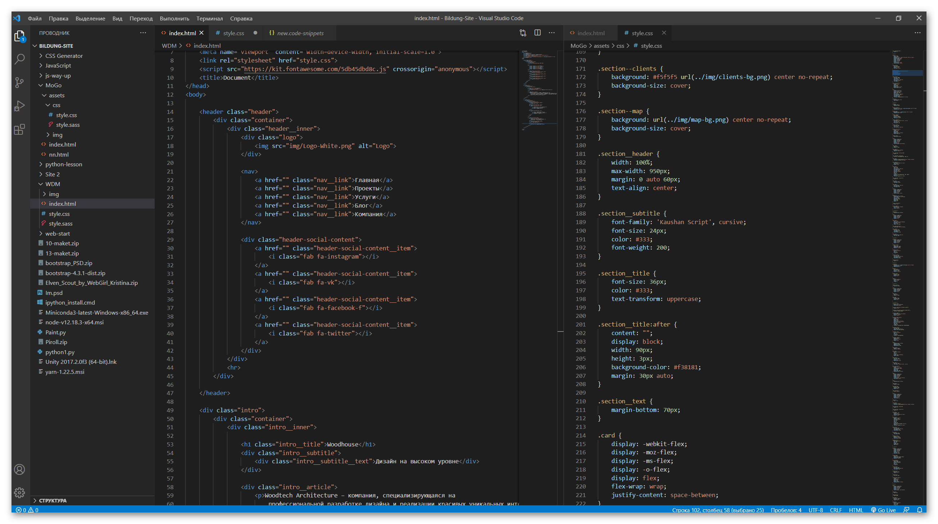
Task: Open the Explorer view in activity bar
Action: click(x=20, y=36)
